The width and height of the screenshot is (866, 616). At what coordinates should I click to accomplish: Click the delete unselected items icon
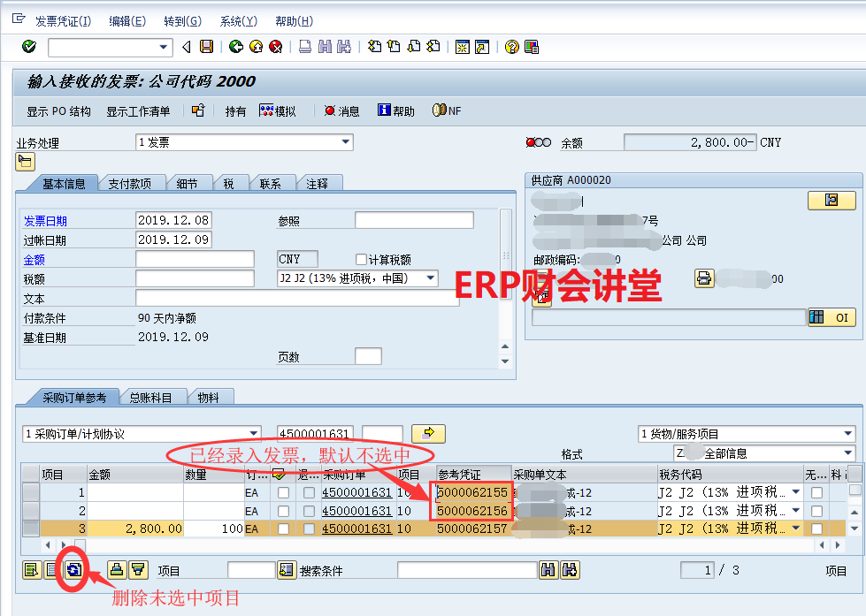click(73, 570)
